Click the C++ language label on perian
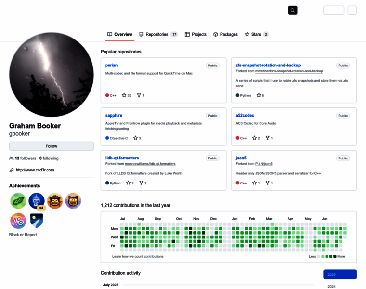The width and height of the screenshot is (366, 289). [x=111, y=95]
